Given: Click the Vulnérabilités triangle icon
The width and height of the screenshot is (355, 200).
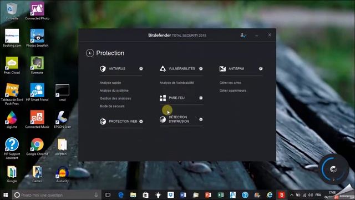Looking at the screenshot, I should 163,69.
